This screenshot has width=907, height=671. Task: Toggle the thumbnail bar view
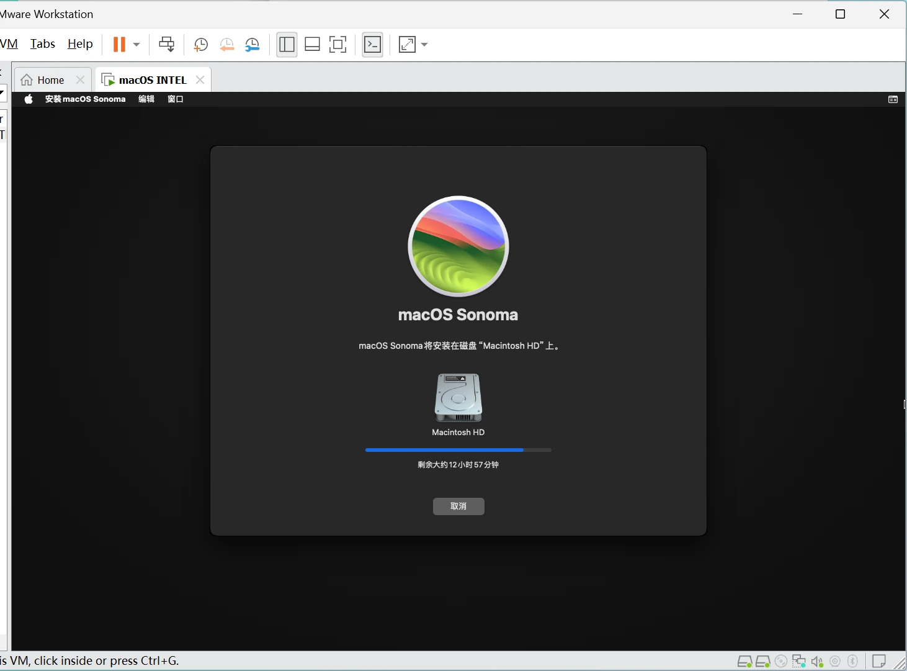click(313, 44)
